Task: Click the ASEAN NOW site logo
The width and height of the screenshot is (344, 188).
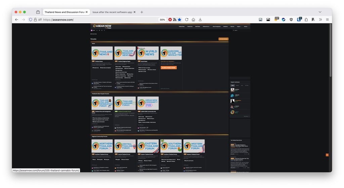Action: [102, 26]
